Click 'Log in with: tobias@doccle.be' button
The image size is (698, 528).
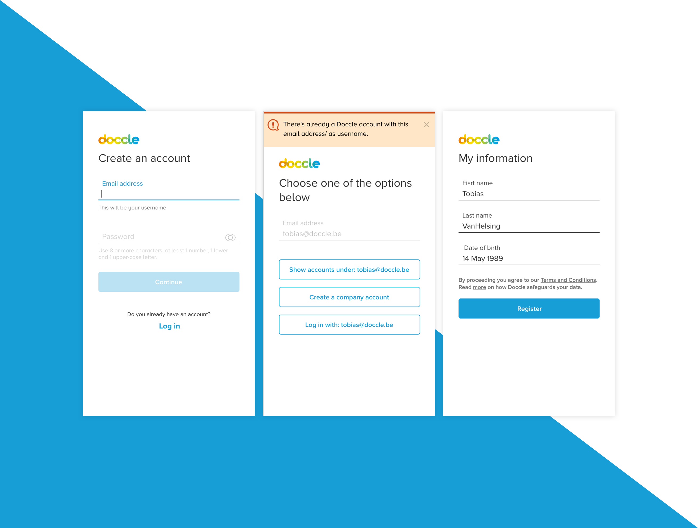(349, 324)
